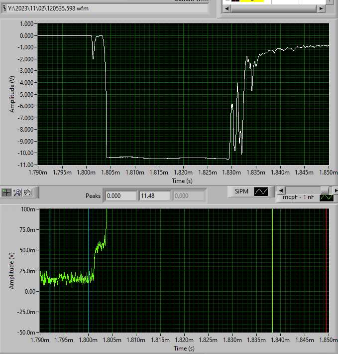Click left arrow of plot legend scrollbar
338x354 pixels.
(281, 191)
